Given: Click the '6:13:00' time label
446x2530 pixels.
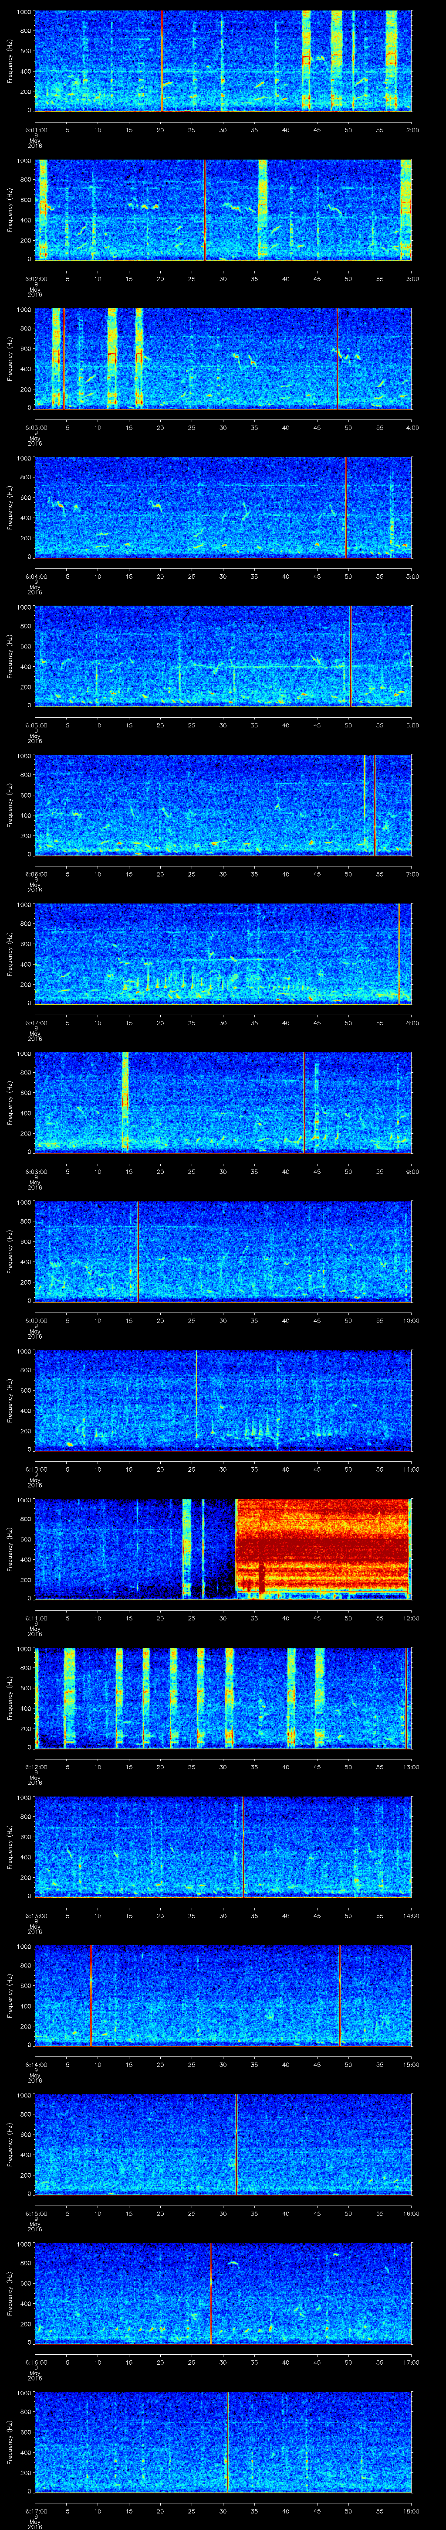Looking at the screenshot, I should (x=35, y=1915).
